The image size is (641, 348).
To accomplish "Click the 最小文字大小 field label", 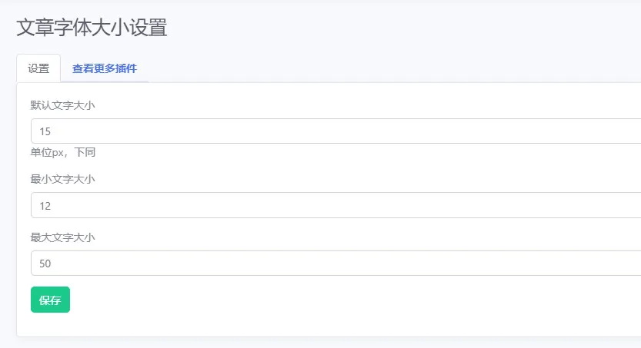I will 62,179.
